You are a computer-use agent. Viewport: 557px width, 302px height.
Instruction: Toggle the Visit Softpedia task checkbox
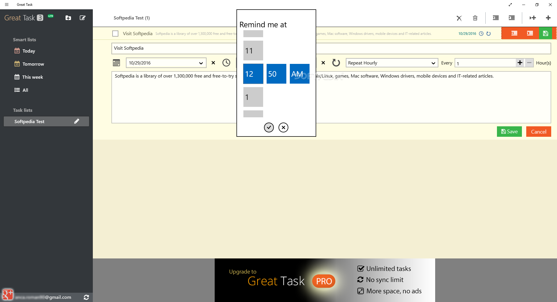[x=115, y=34]
